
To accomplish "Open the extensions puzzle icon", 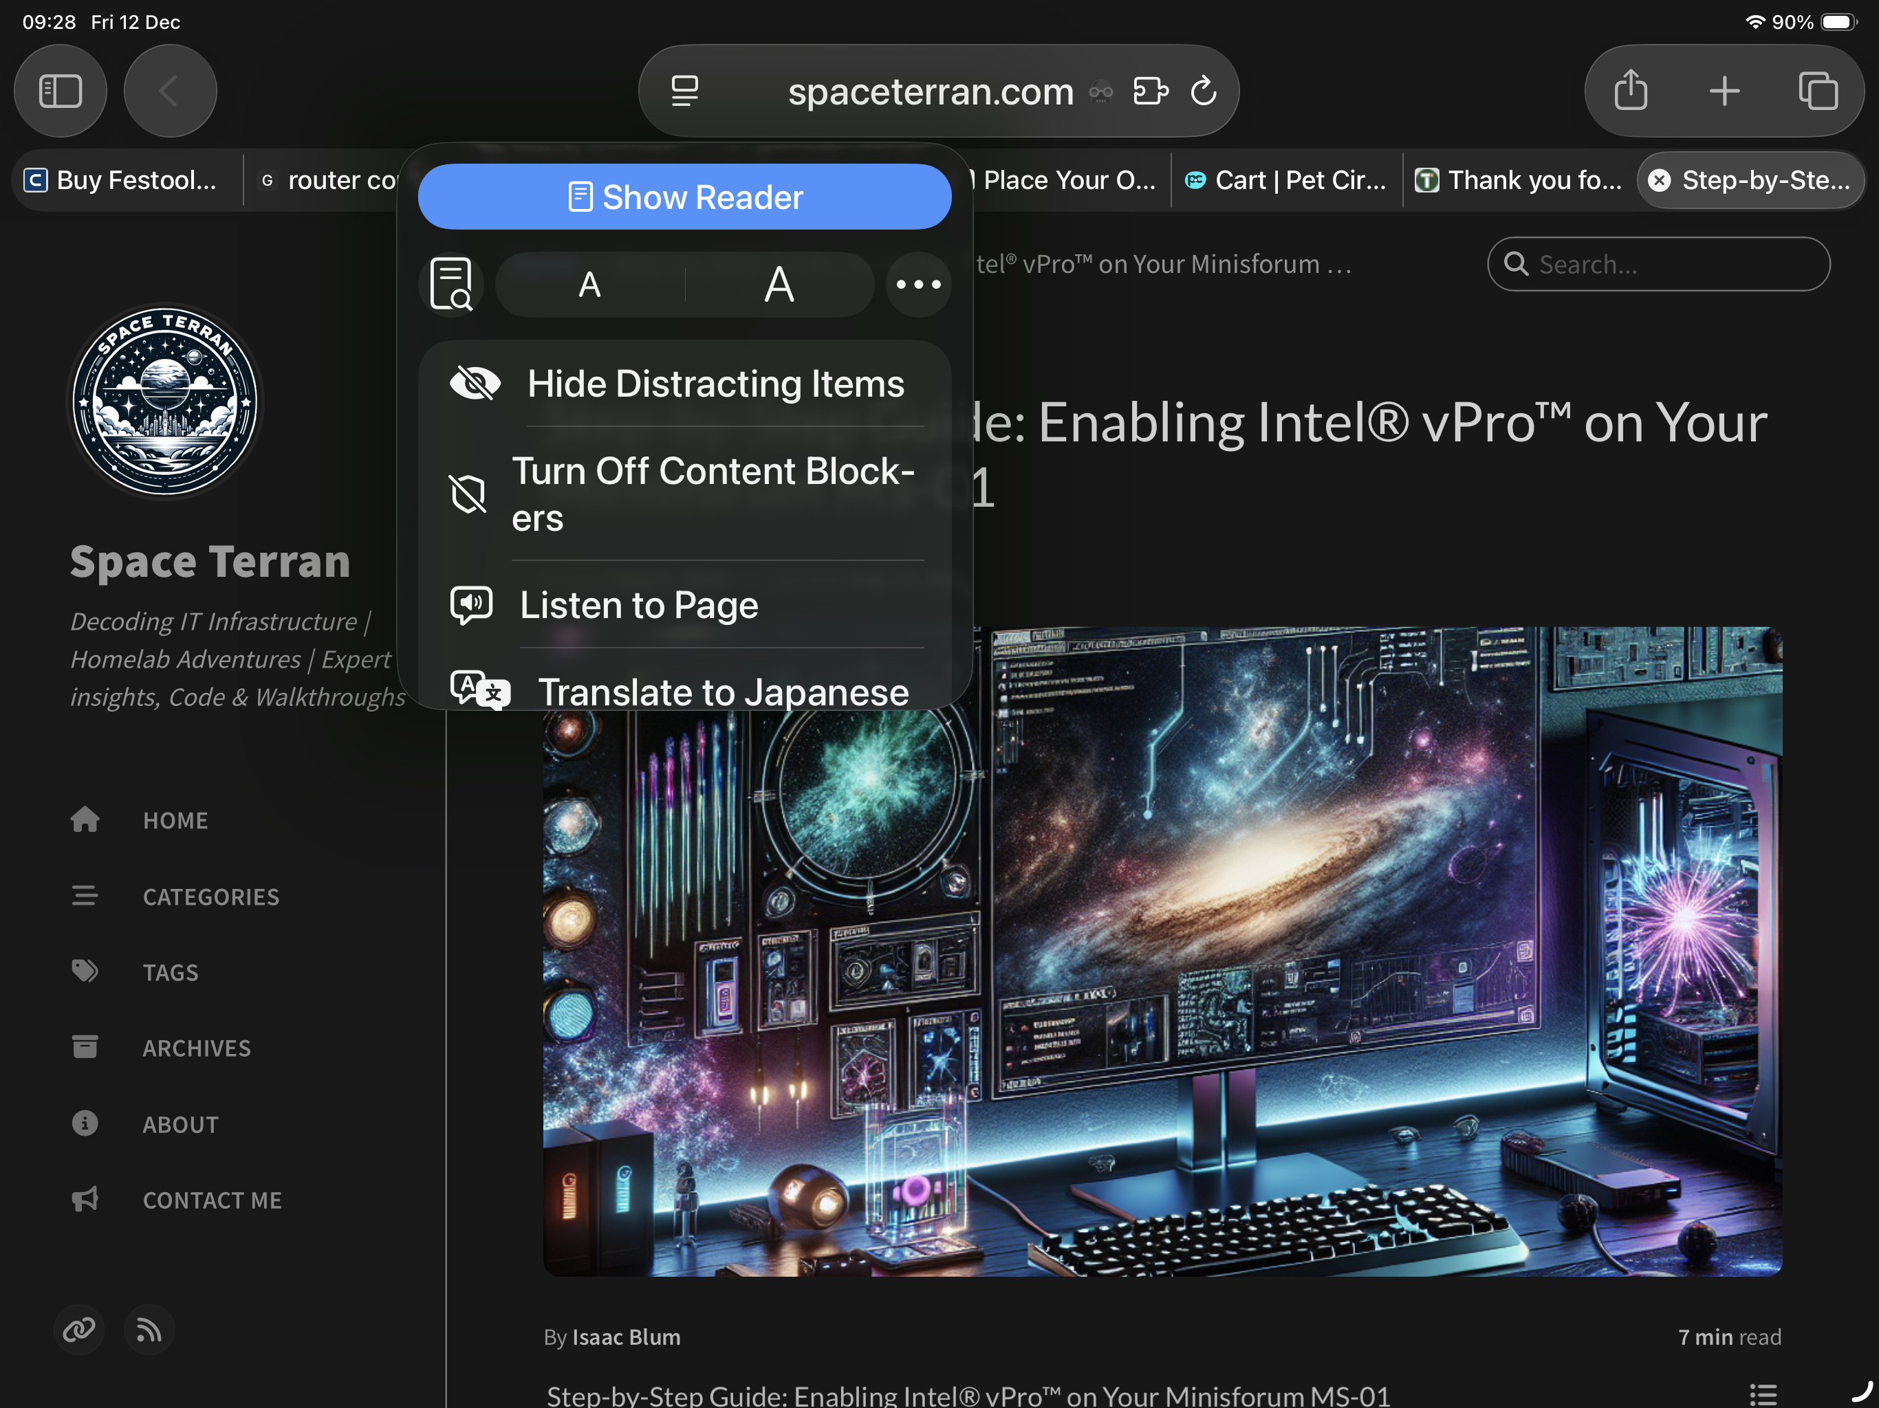I will pos(1150,91).
